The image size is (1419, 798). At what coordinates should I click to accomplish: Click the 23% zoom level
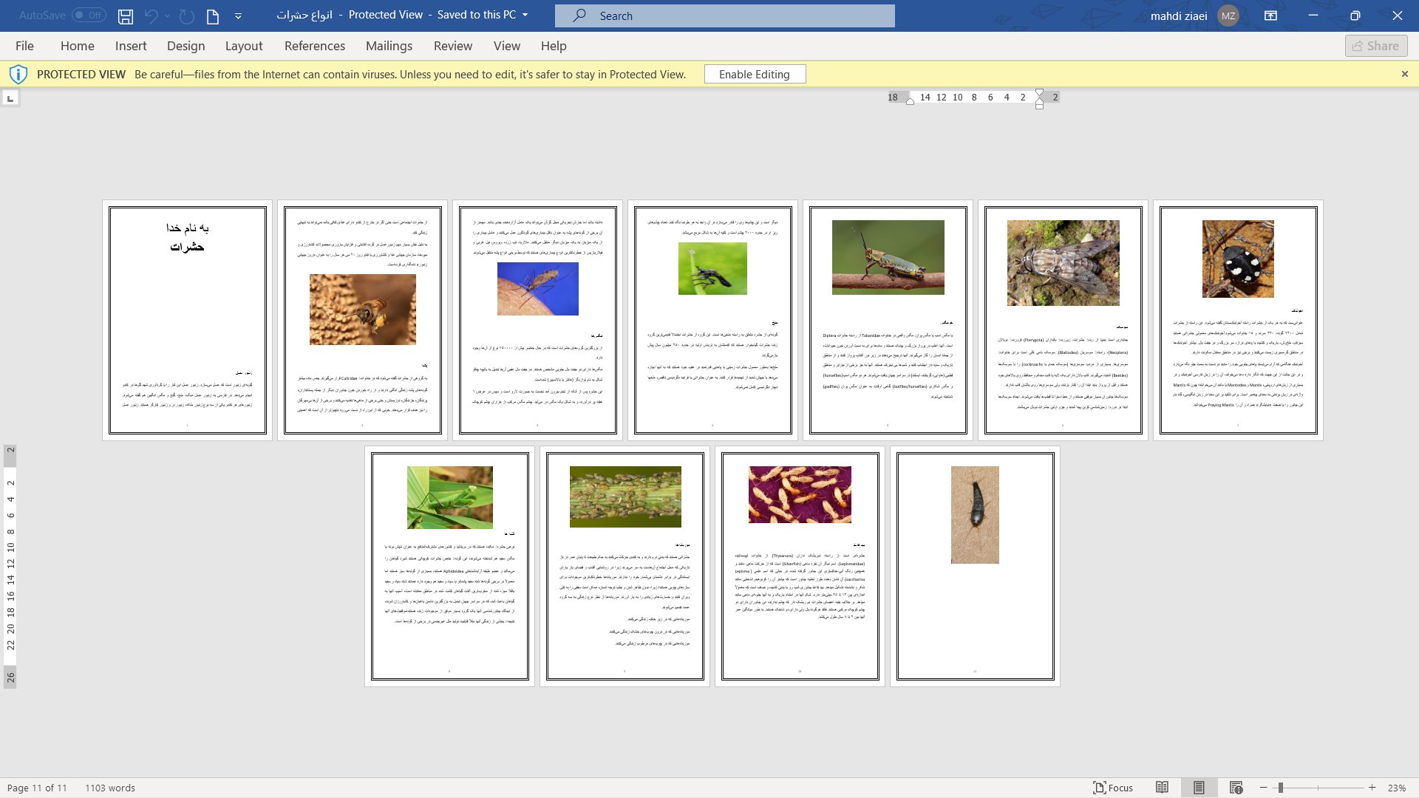pos(1396,788)
